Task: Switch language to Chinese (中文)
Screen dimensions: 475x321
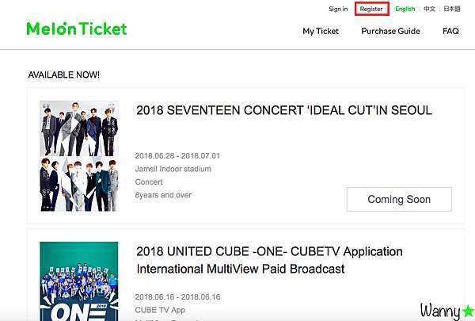Action: point(429,9)
